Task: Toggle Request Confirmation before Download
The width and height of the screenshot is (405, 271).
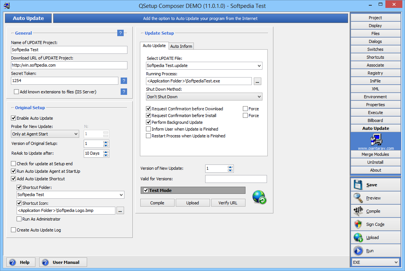Action: point(149,109)
